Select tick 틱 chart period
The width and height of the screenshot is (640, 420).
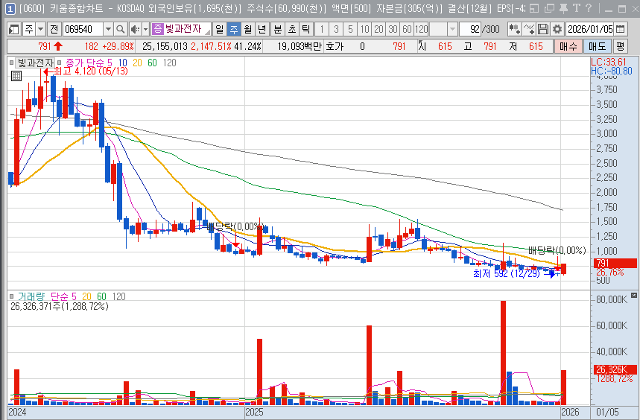(305, 29)
